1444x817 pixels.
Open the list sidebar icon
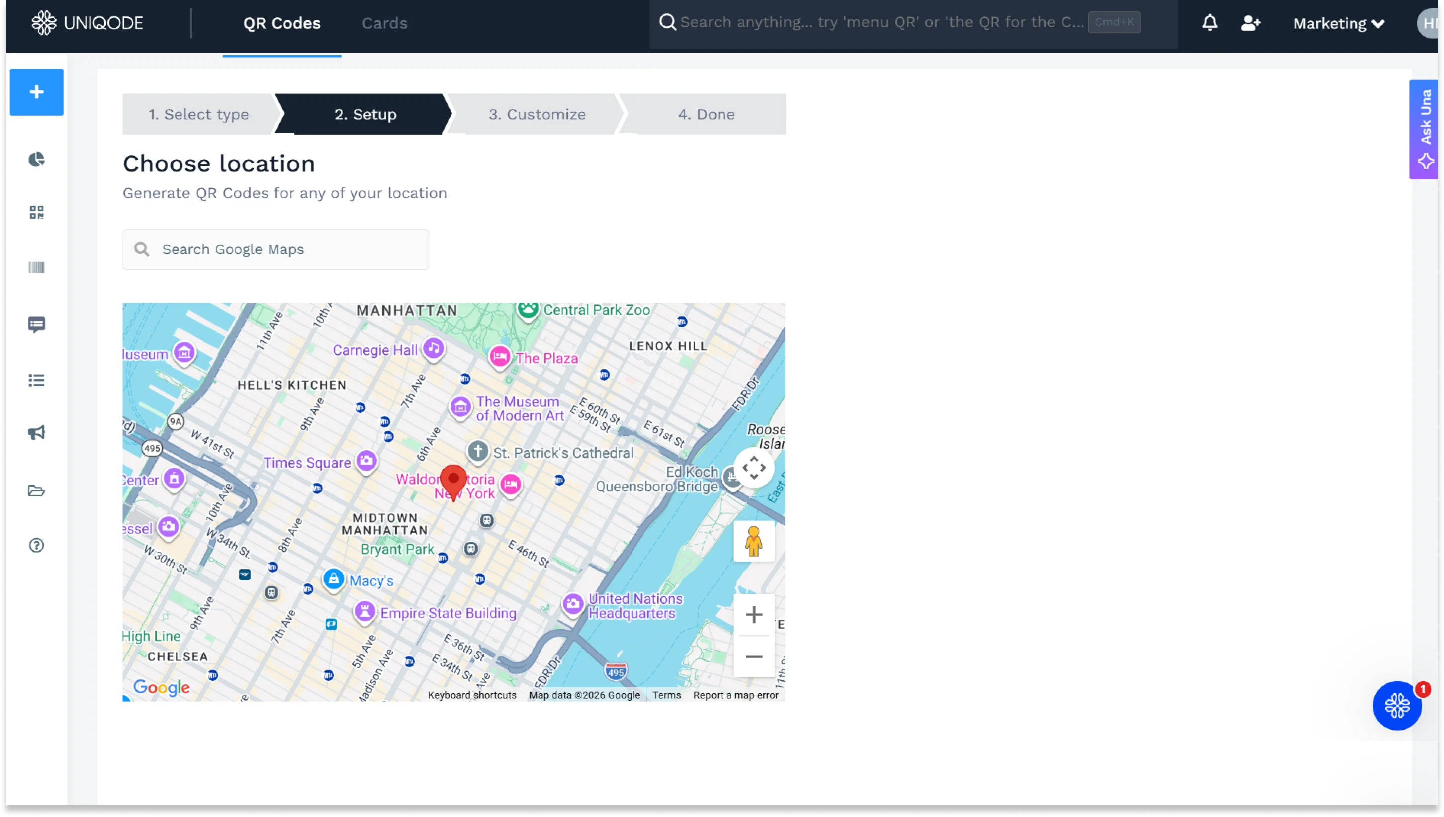[x=36, y=381]
